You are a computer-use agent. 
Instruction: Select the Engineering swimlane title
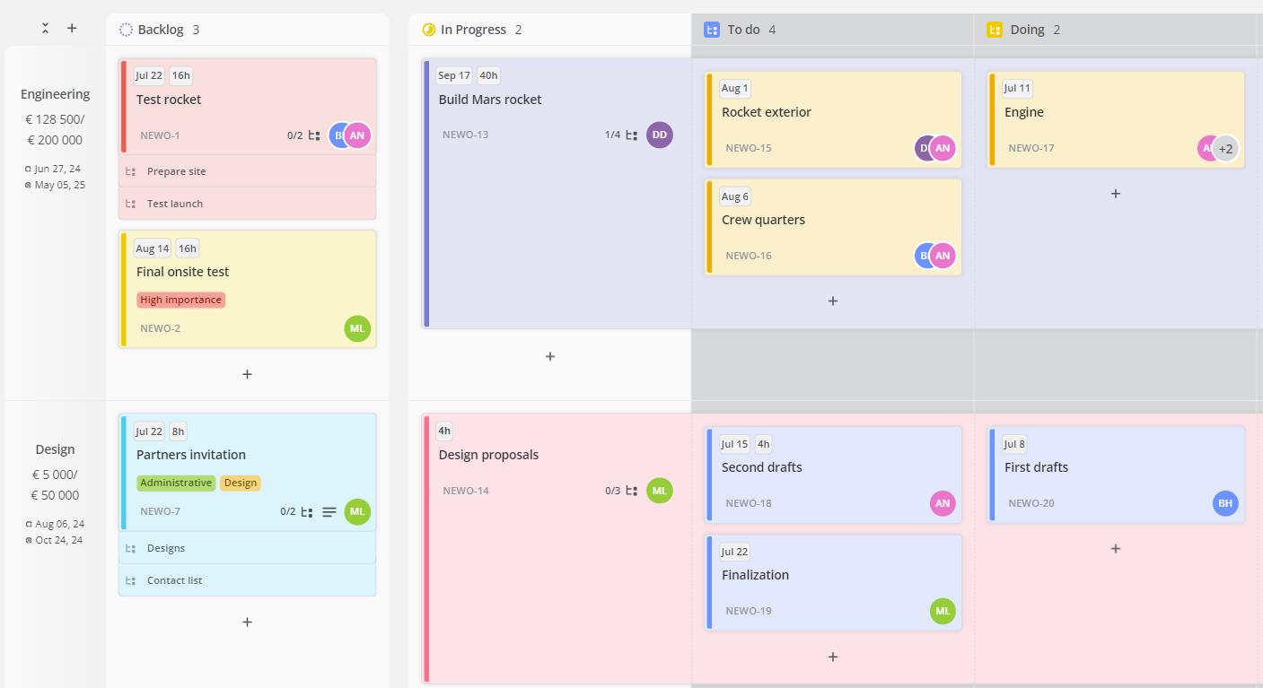pos(56,94)
